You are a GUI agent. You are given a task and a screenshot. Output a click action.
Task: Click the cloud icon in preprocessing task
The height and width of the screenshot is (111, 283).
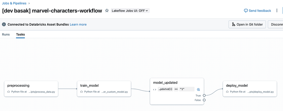coord(9,92)
